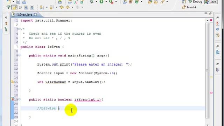Screen dimensions: 224x126
Task: Switch to the Debug perspective
Action: pyautogui.click(x=195, y=2)
